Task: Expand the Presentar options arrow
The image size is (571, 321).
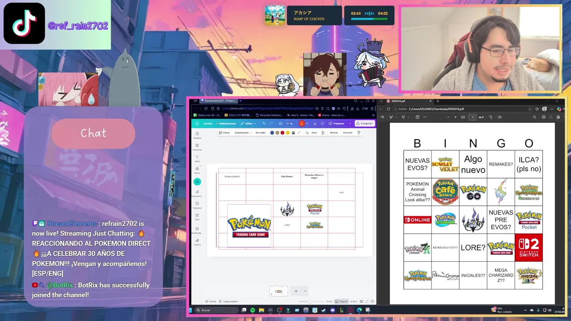Action: pyautogui.click(x=350, y=123)
